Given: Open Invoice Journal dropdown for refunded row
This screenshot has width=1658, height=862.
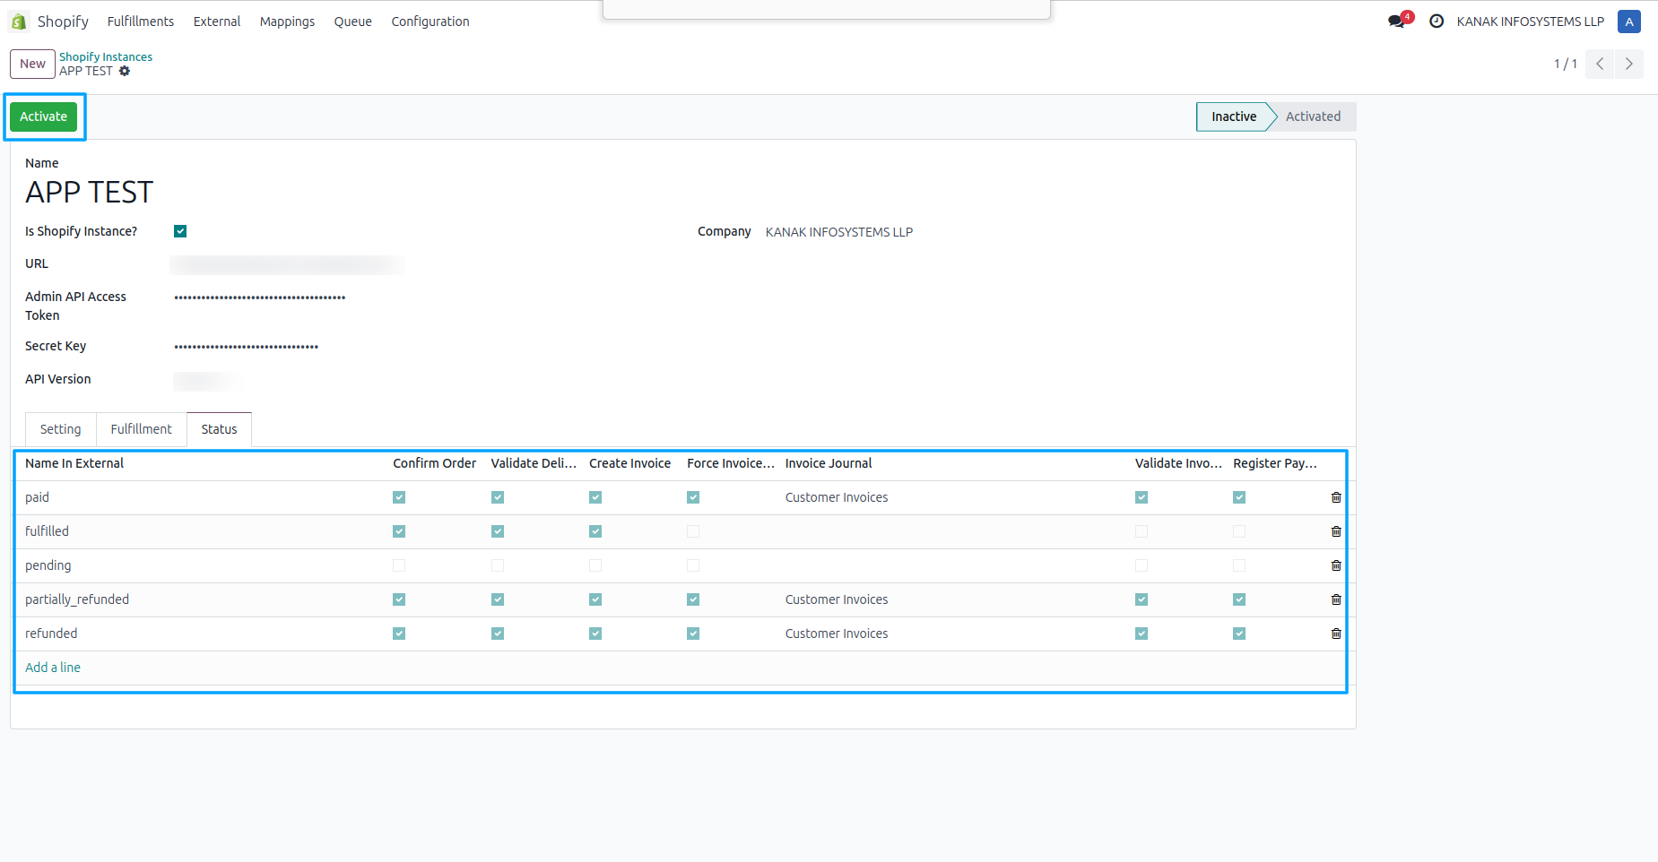Looking at the screenshot, I should click(953, 634).
